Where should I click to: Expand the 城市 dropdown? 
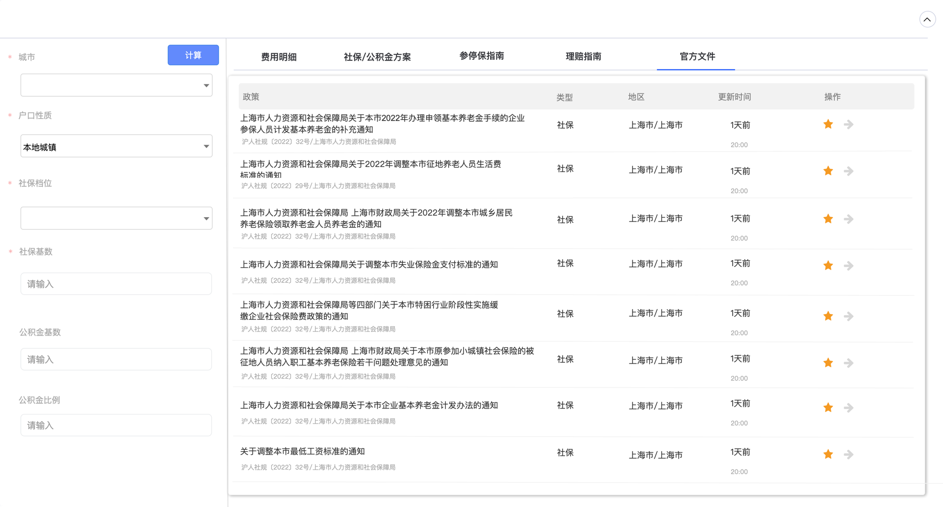coord(116,85)
